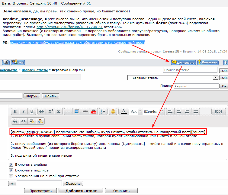Open cmet4uk.ru forum link

point(69,27)
